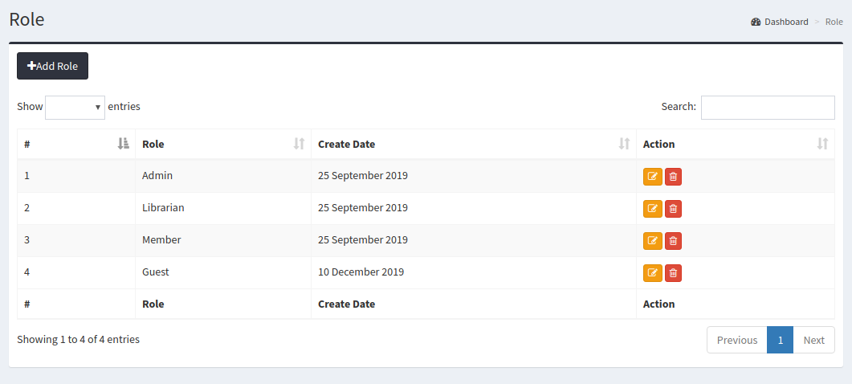
Task: Click the footer Create Date label
Action: (x=346, y=304)
